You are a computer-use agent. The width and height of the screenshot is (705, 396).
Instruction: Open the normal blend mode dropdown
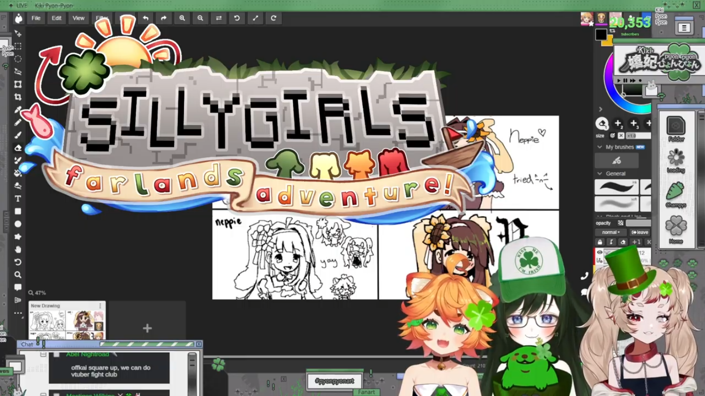point(610,232)
